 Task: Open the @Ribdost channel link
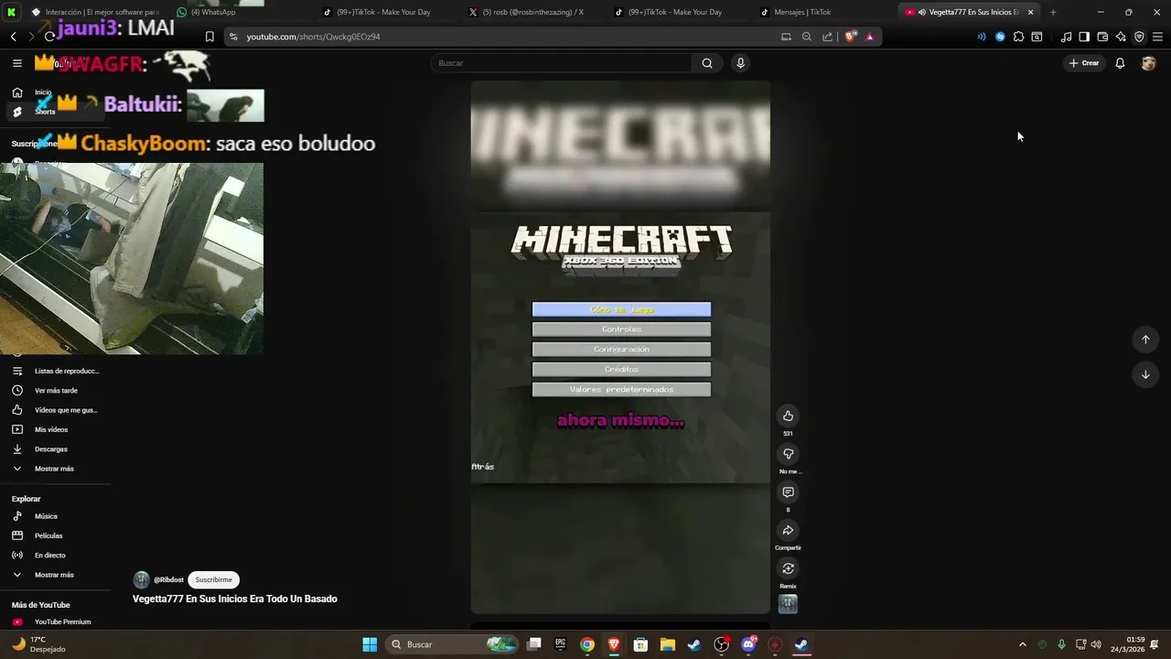coord(168,579)
